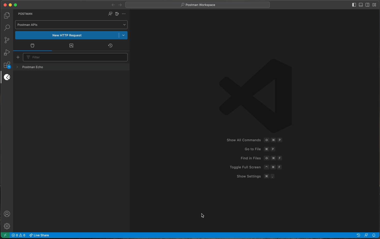Open the Search view icon
Screen dimensions: 380x239
coord(7,27)
